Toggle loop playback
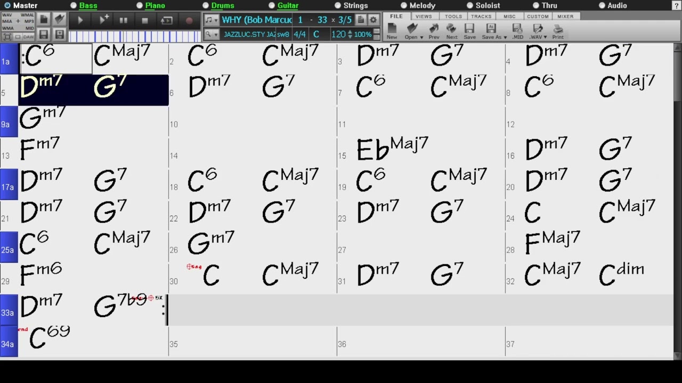682x383 pixels. 167,20
